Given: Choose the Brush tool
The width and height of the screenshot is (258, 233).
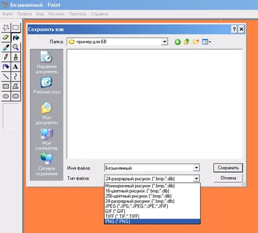Looking at the screenshot, I should [15, 57].
